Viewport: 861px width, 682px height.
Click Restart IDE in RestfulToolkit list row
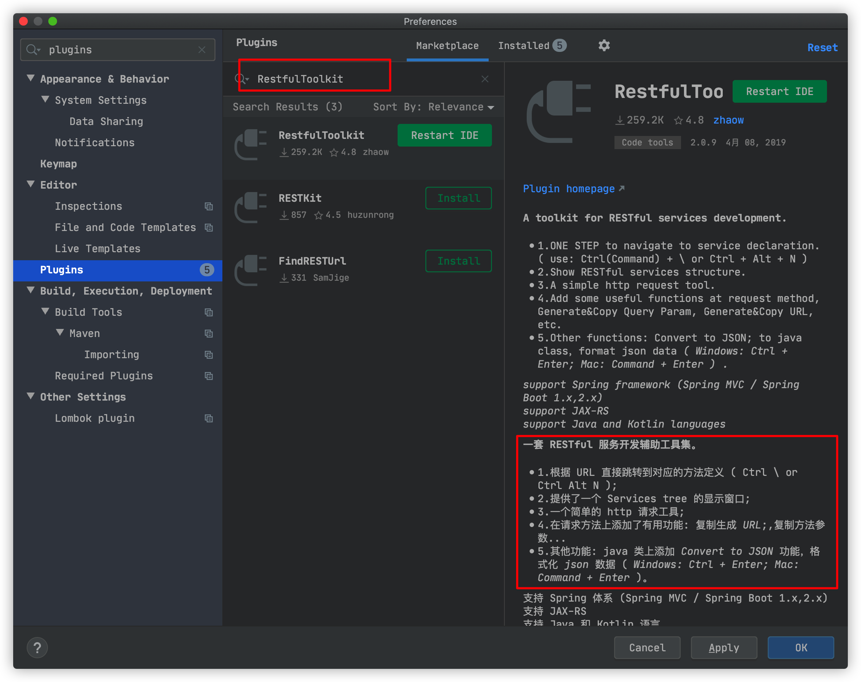click(444, 135)
